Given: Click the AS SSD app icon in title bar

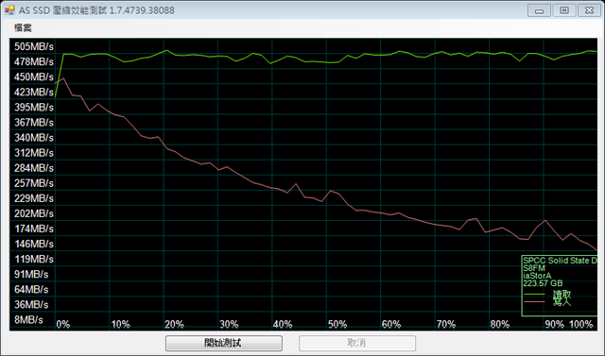Looking at the screenshot, I should (9, 10).
